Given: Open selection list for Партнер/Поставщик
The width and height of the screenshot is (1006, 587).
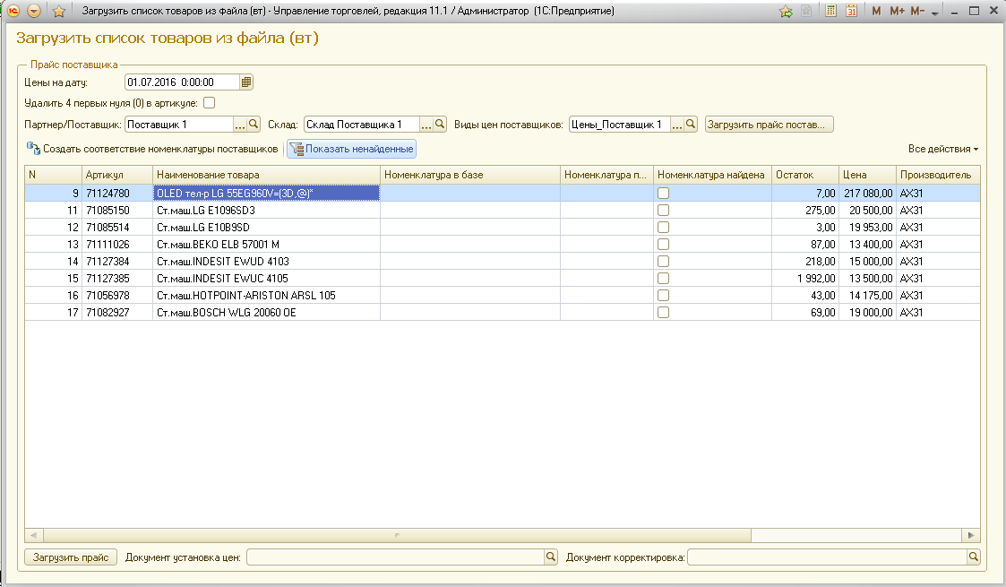Looking at the screenshot, I should (240, 125).
